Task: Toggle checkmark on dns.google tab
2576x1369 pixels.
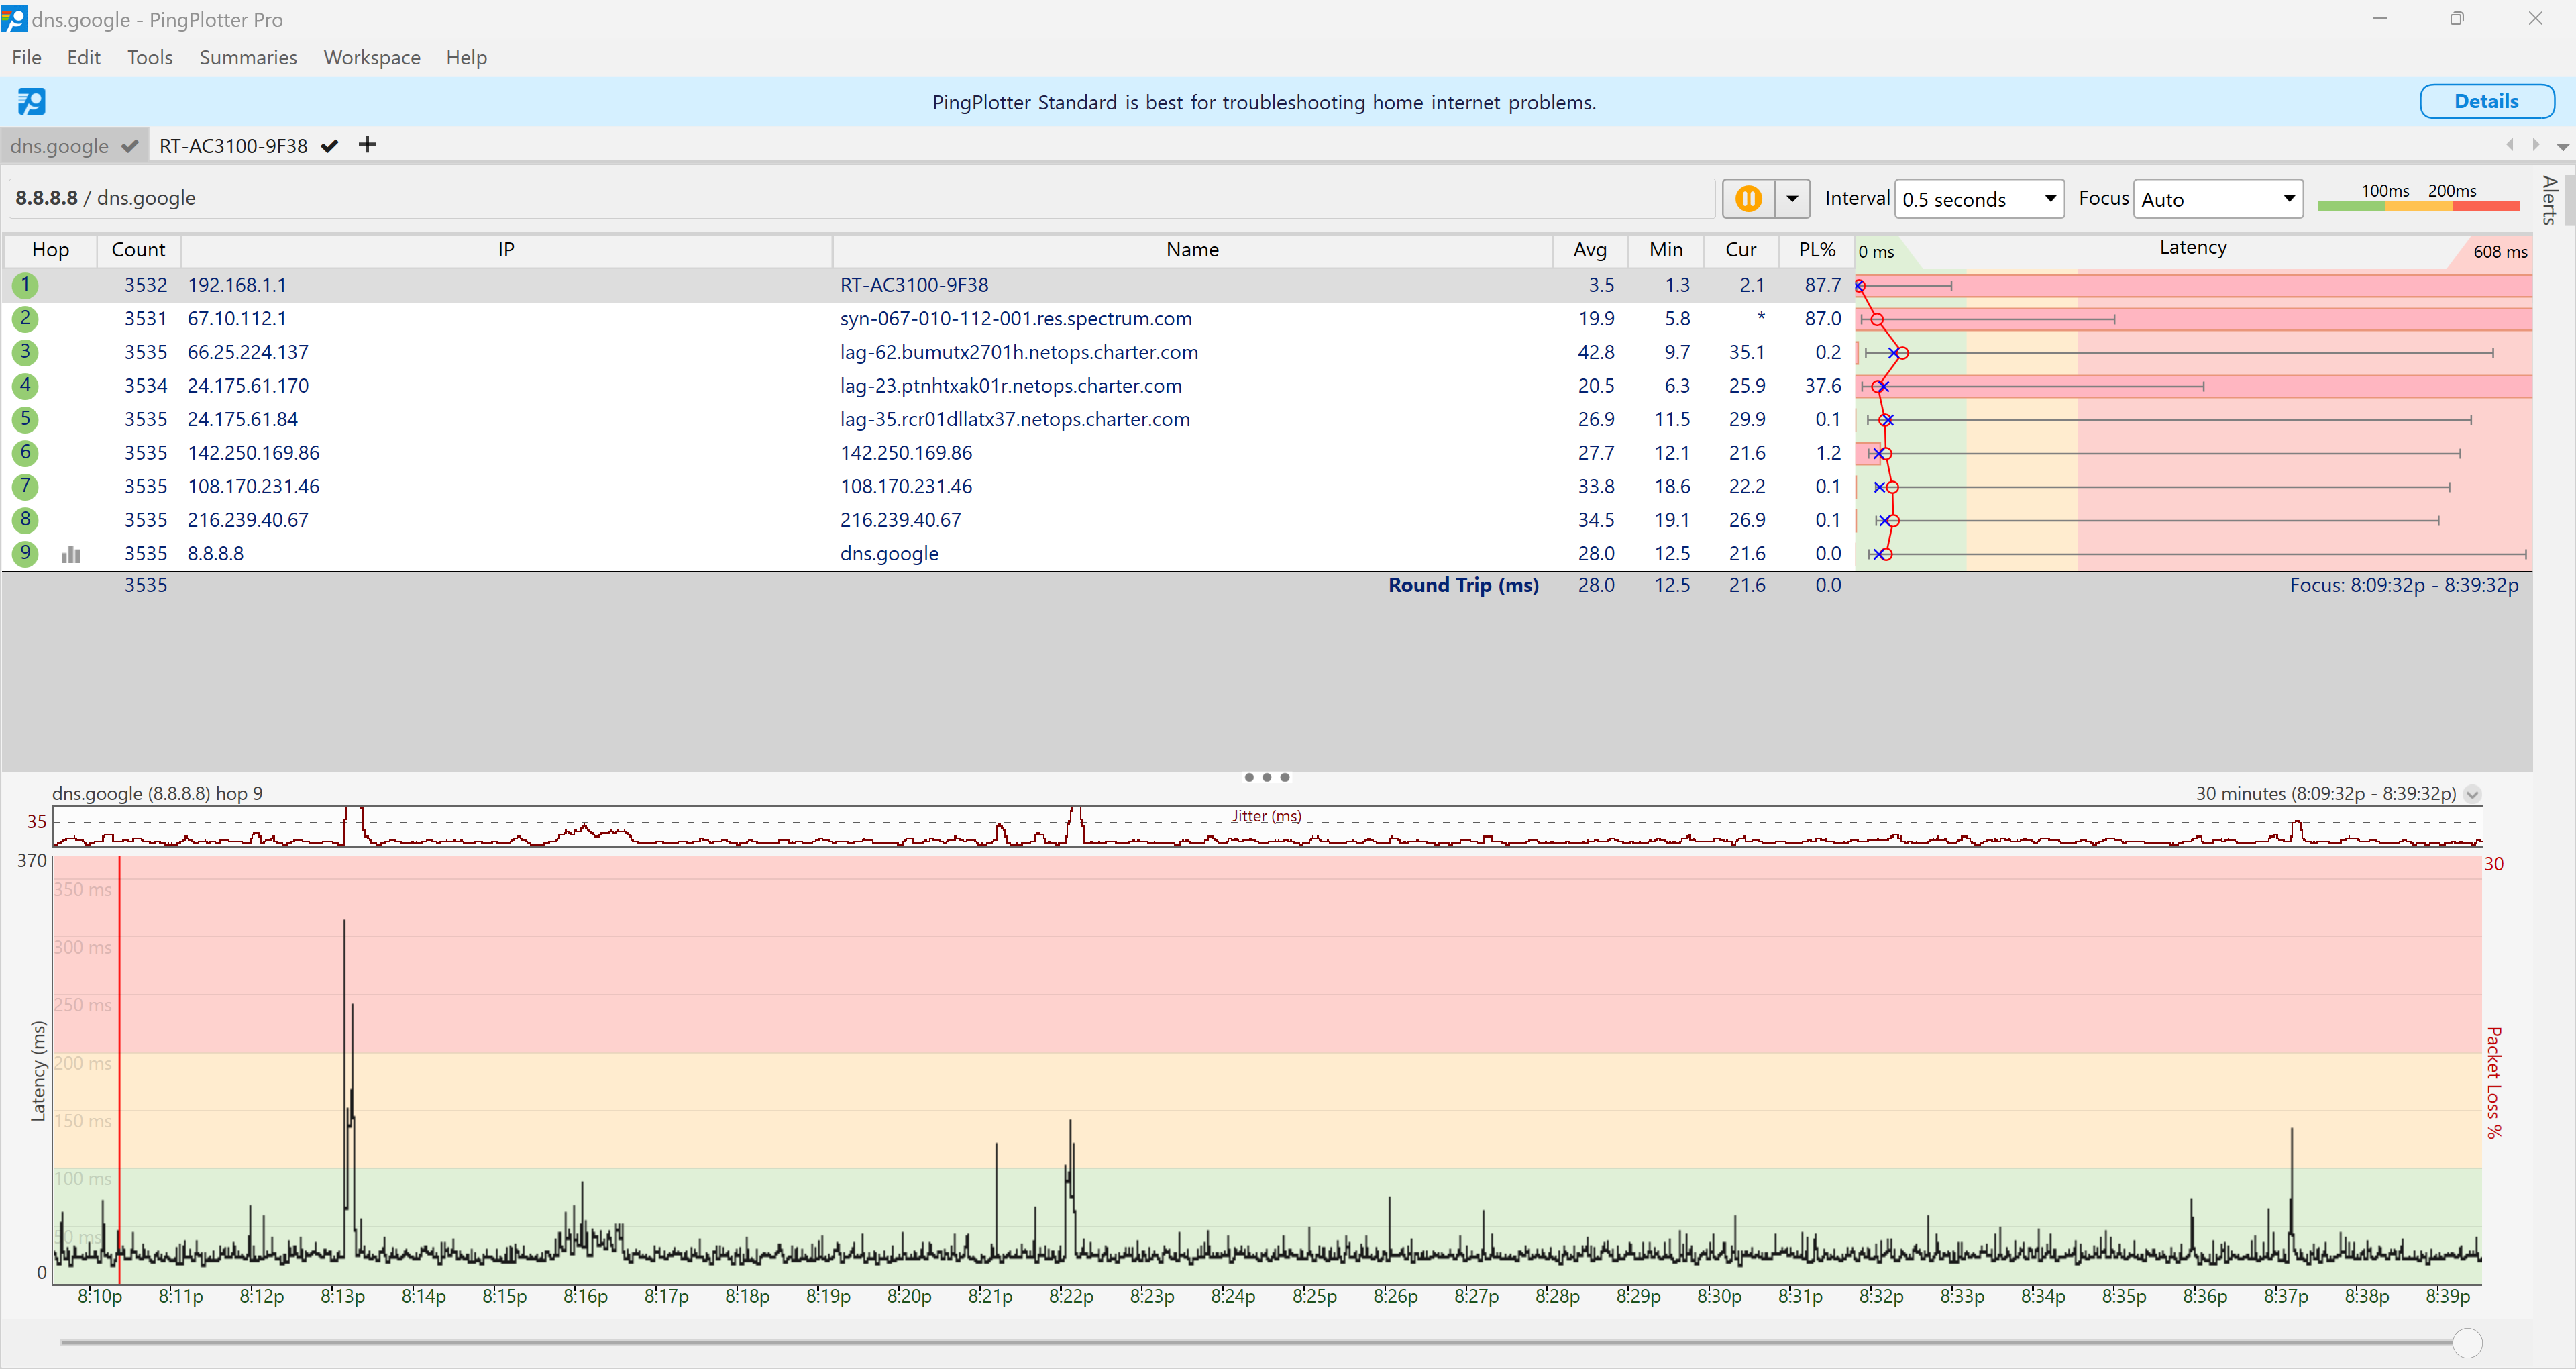Action: click(130, 146)
